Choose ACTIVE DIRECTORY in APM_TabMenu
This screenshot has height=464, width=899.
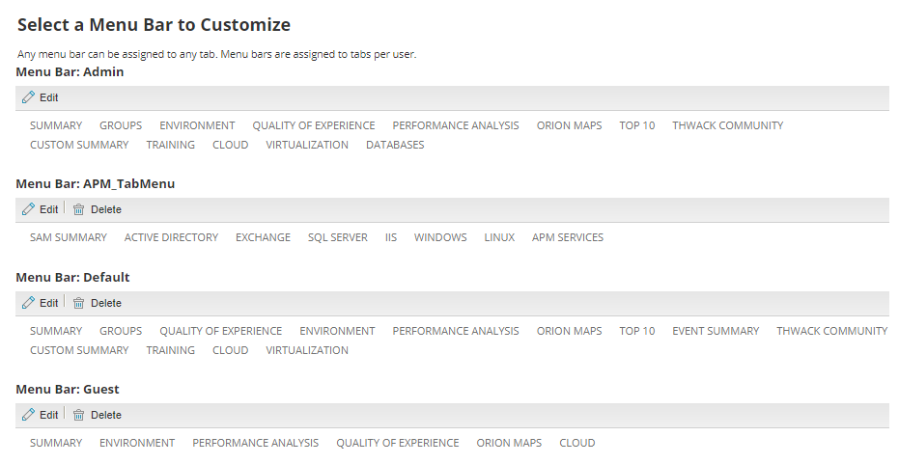[171, 237]
